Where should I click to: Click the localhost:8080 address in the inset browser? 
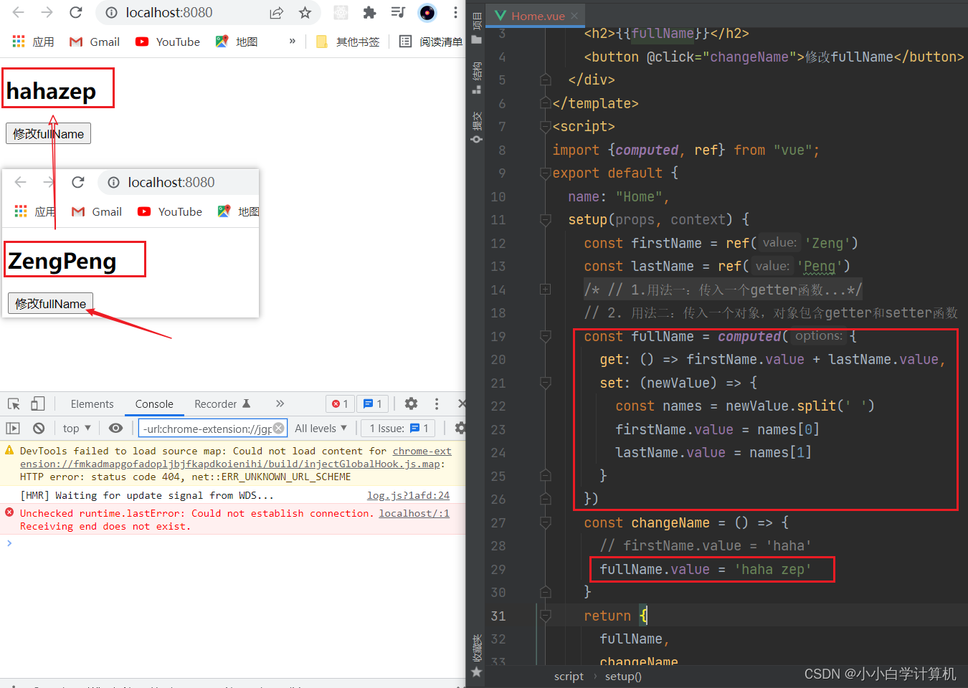tap(171, 182)
